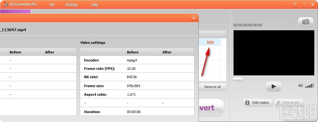Open the Edit video tool

(258, 103)
